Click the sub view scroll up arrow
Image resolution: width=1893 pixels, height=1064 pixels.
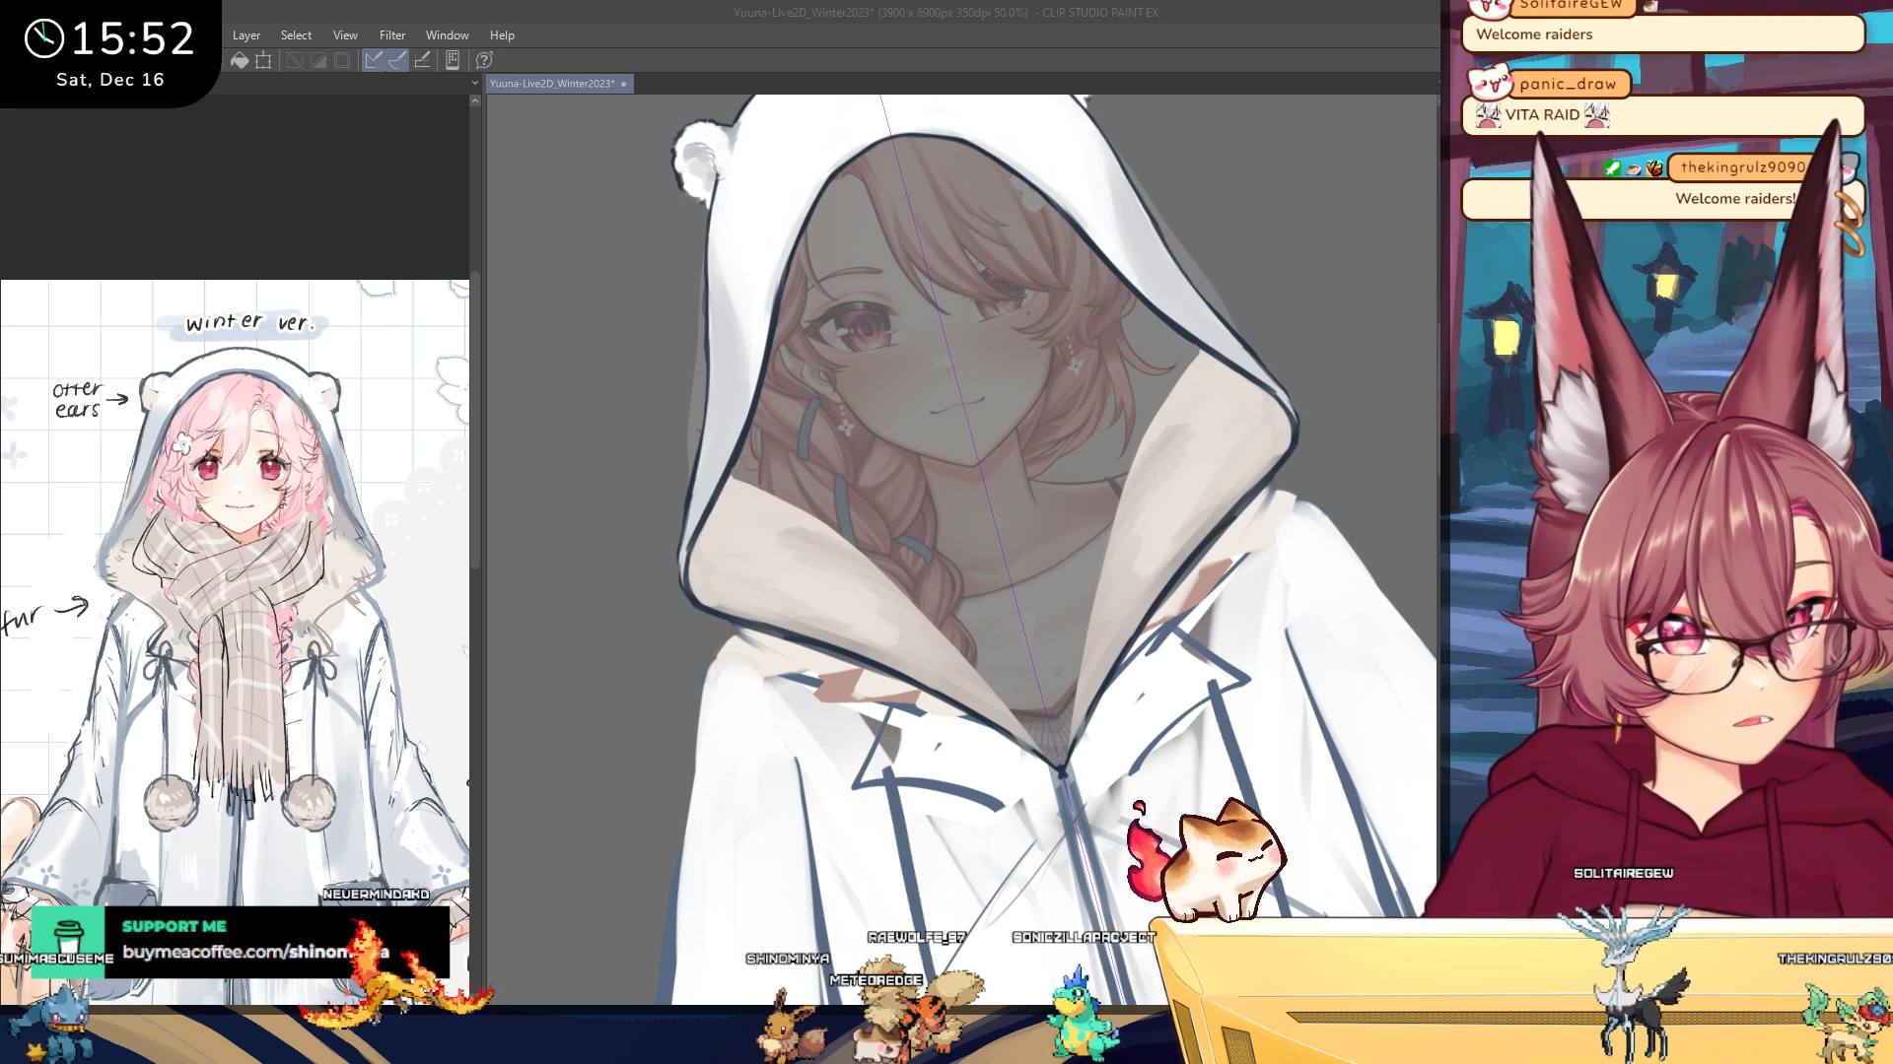point(475,100)
